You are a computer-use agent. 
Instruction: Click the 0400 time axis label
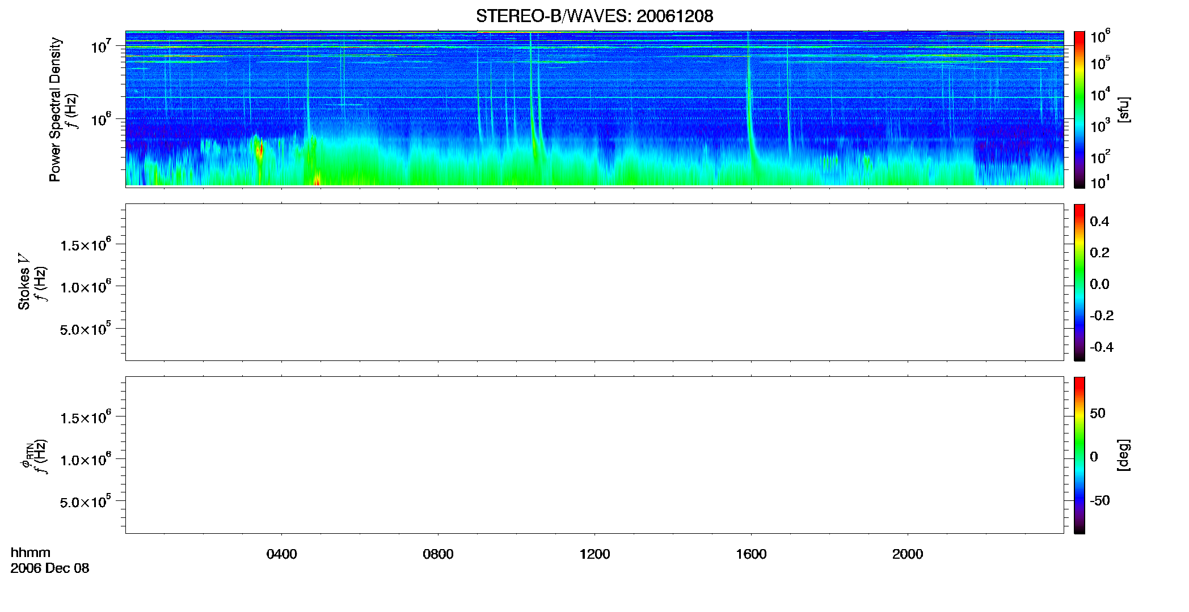tap(282, 554)
